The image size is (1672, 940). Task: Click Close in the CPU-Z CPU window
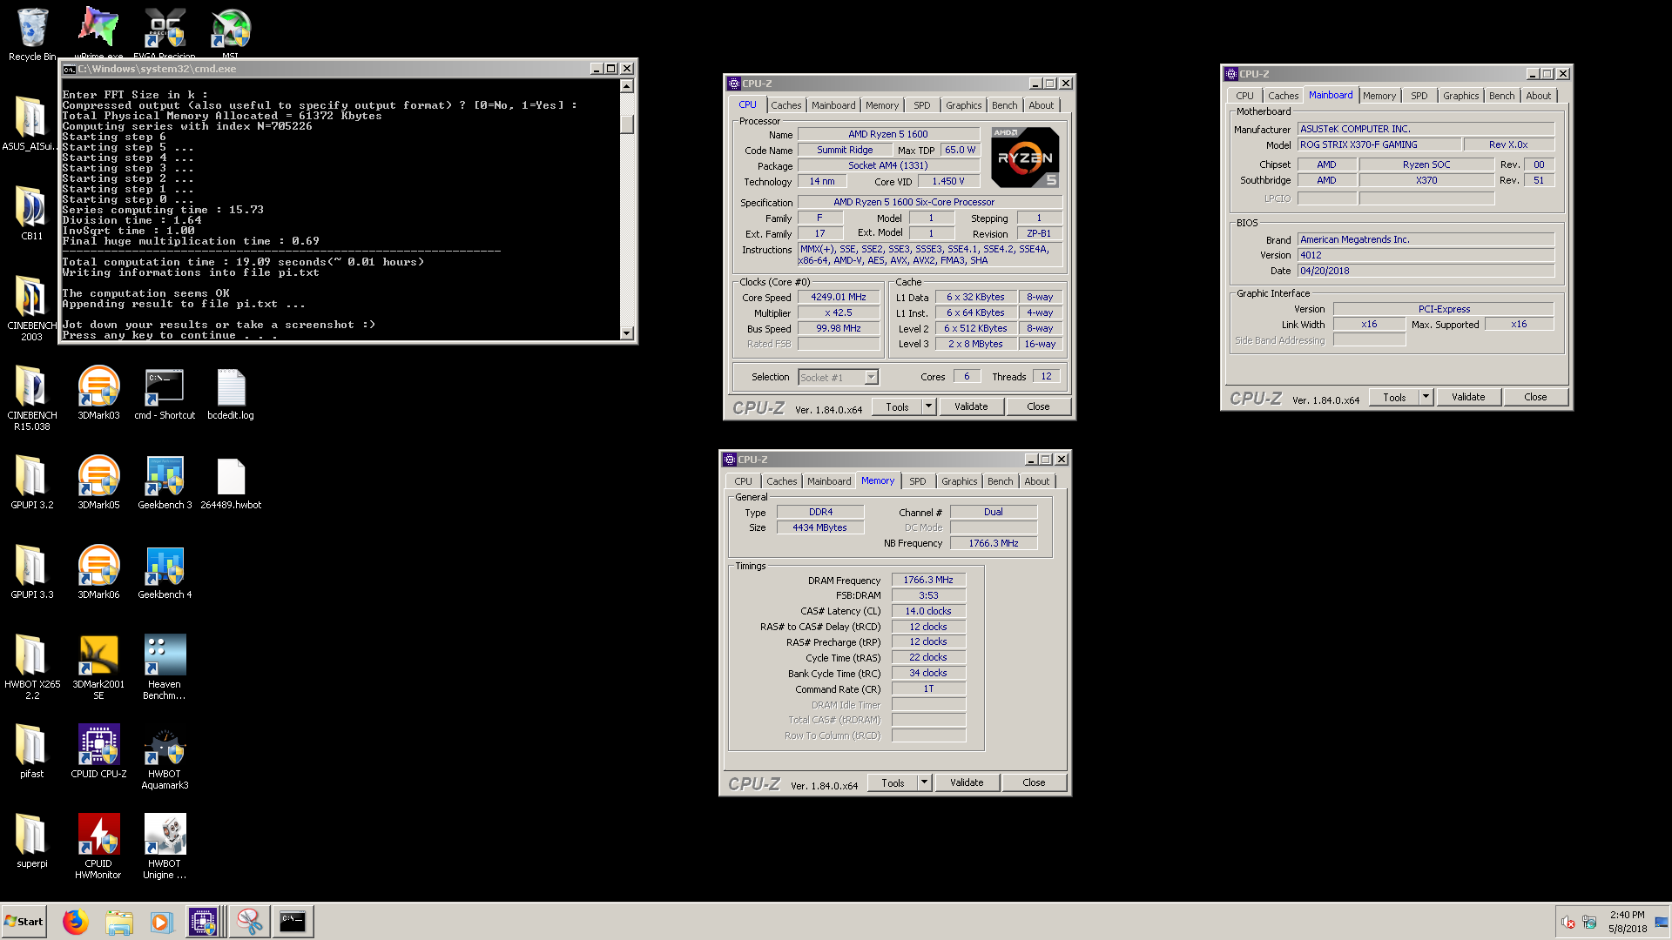(1038, 406)
